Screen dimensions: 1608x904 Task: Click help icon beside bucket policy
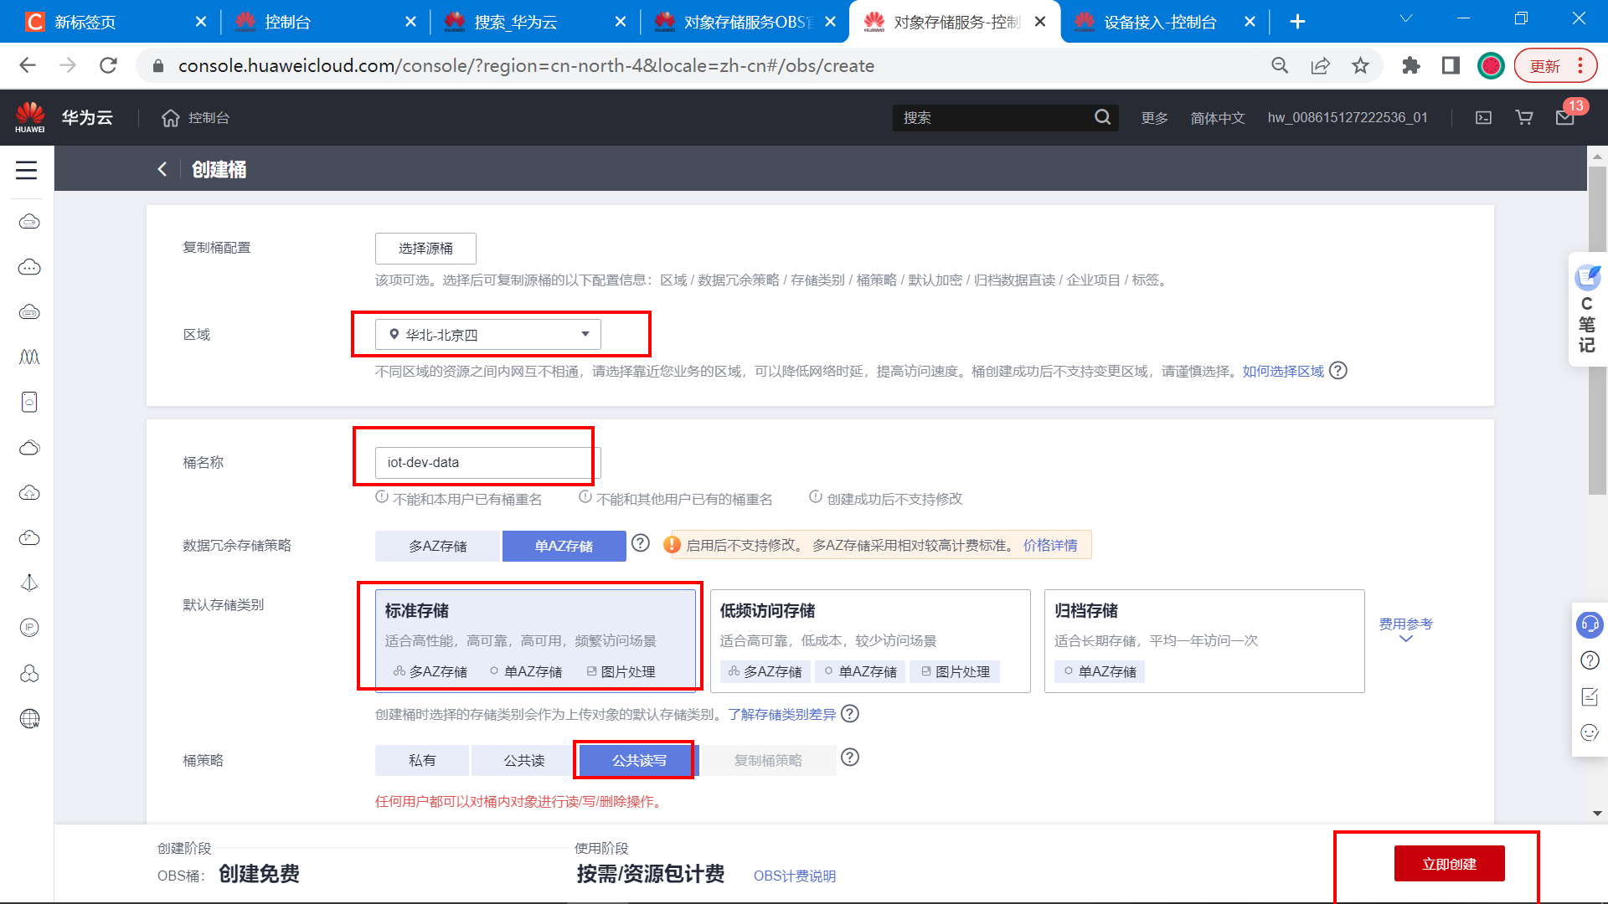pyautogui.click(x=849, y=758)
